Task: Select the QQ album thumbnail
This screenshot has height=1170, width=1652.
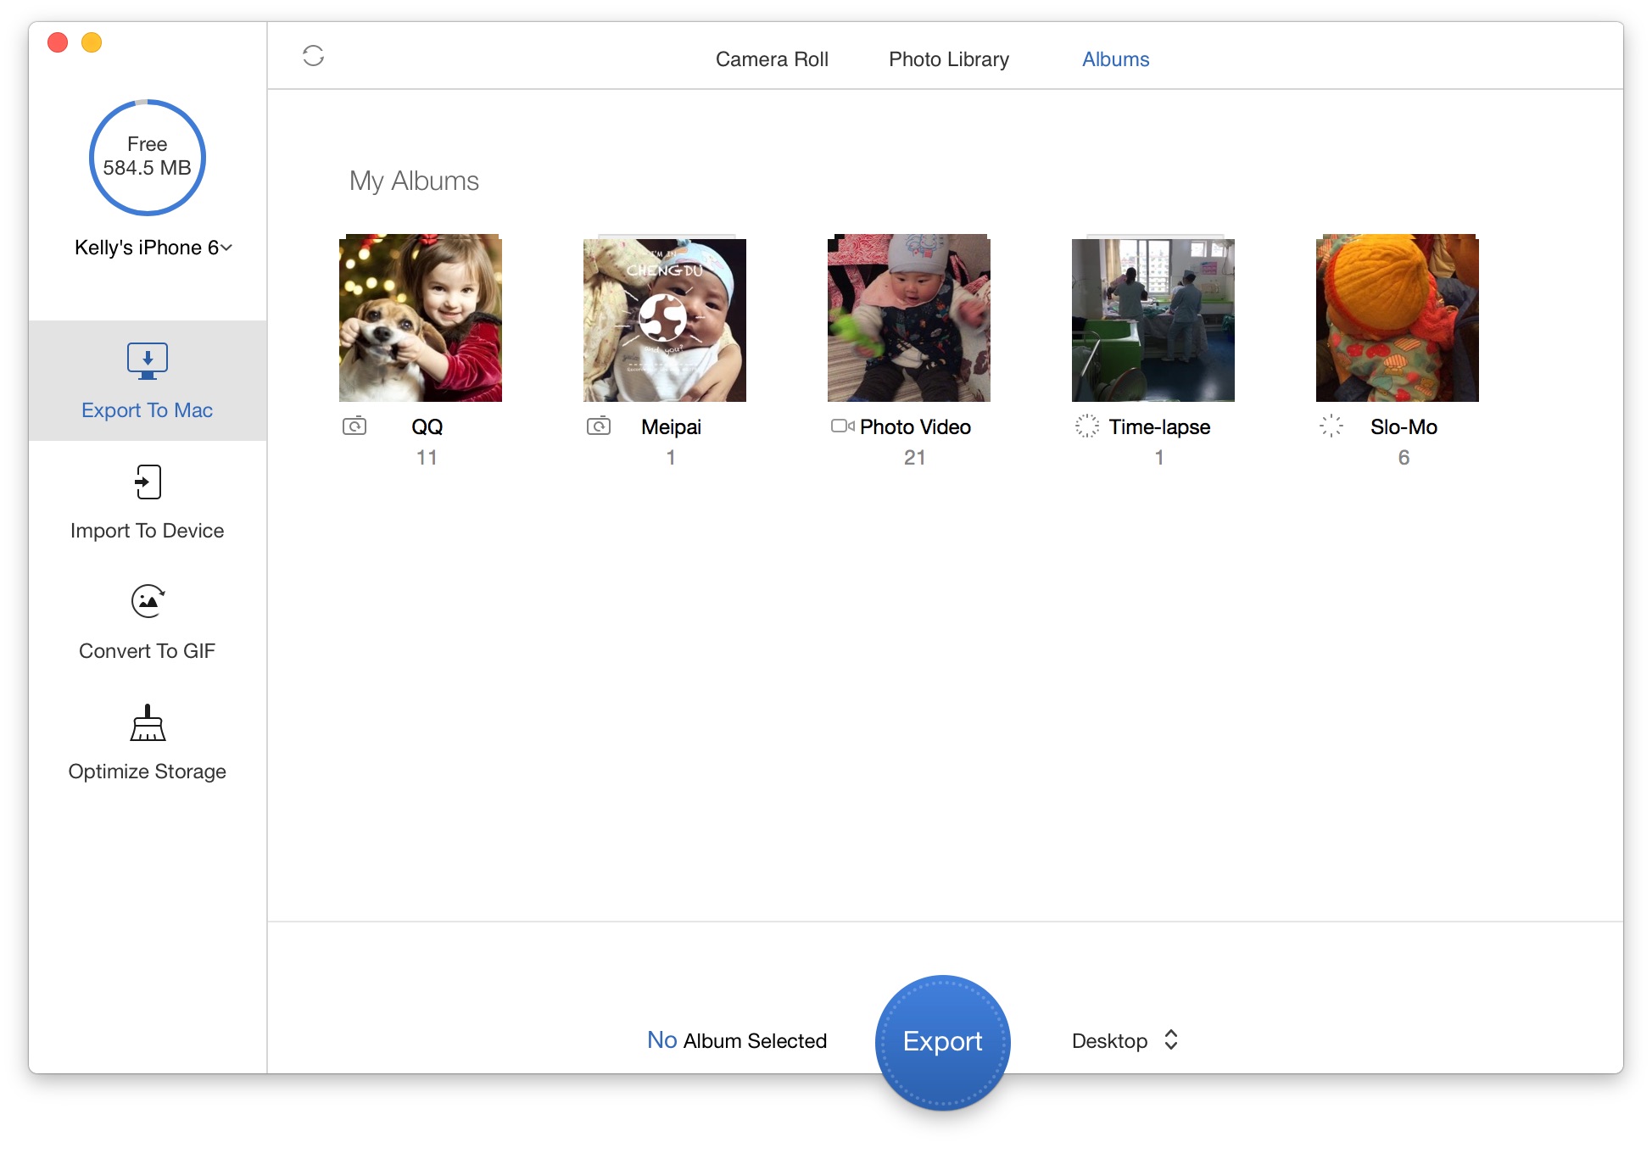Action: (x=421, y=318)
